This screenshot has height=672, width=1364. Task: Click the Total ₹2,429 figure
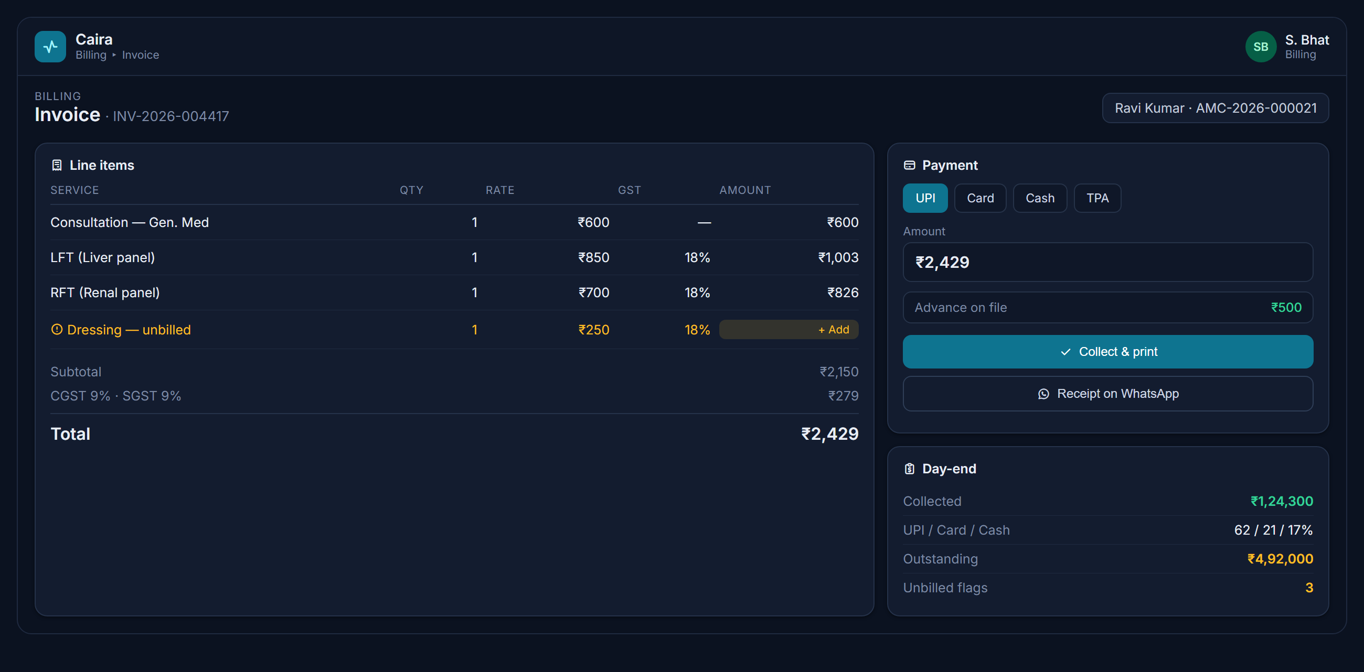coord(830,434)
